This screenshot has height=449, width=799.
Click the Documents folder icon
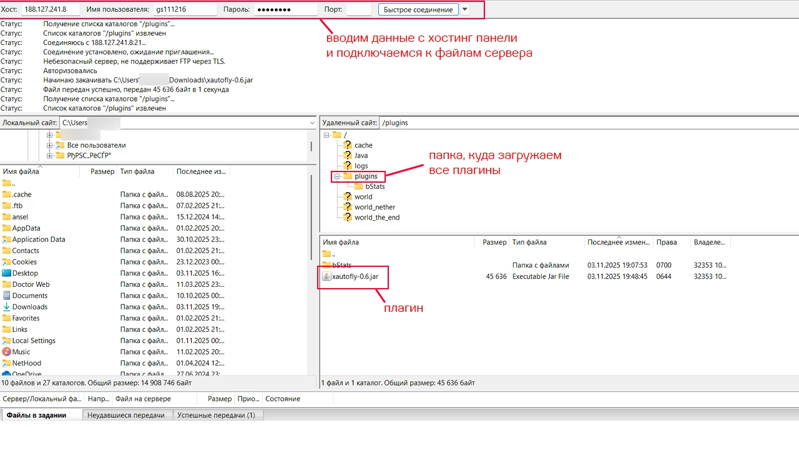pyautogui.click(x=7, y=296)
